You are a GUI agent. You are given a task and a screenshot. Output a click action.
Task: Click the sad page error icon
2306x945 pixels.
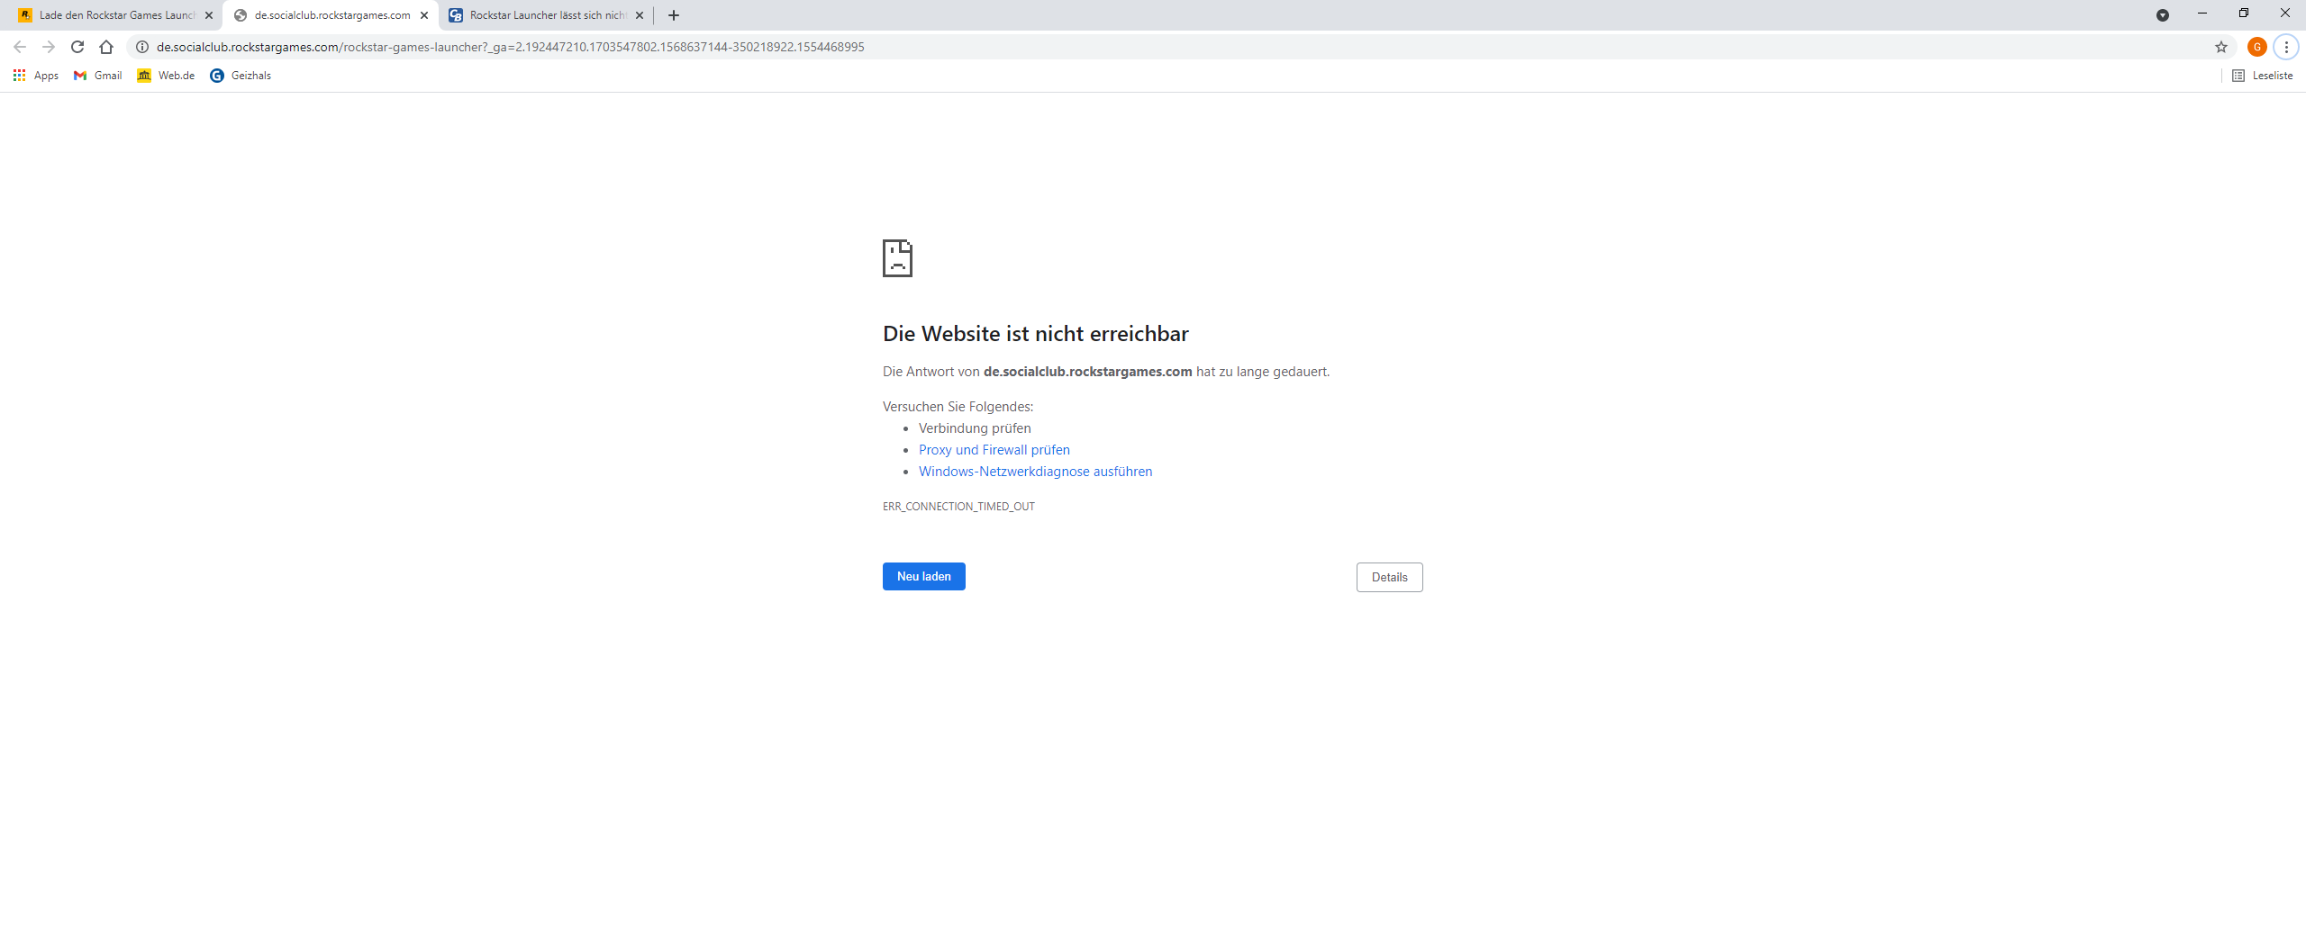[x=897, y=258]
